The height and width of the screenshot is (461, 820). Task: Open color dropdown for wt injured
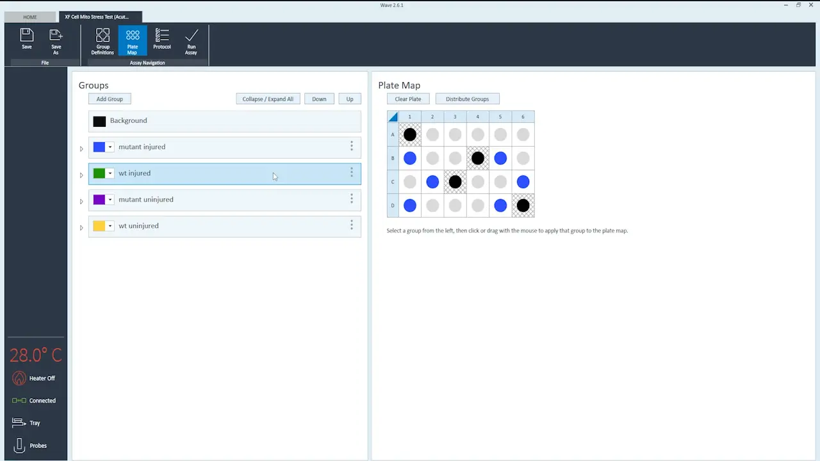point(110,174)
